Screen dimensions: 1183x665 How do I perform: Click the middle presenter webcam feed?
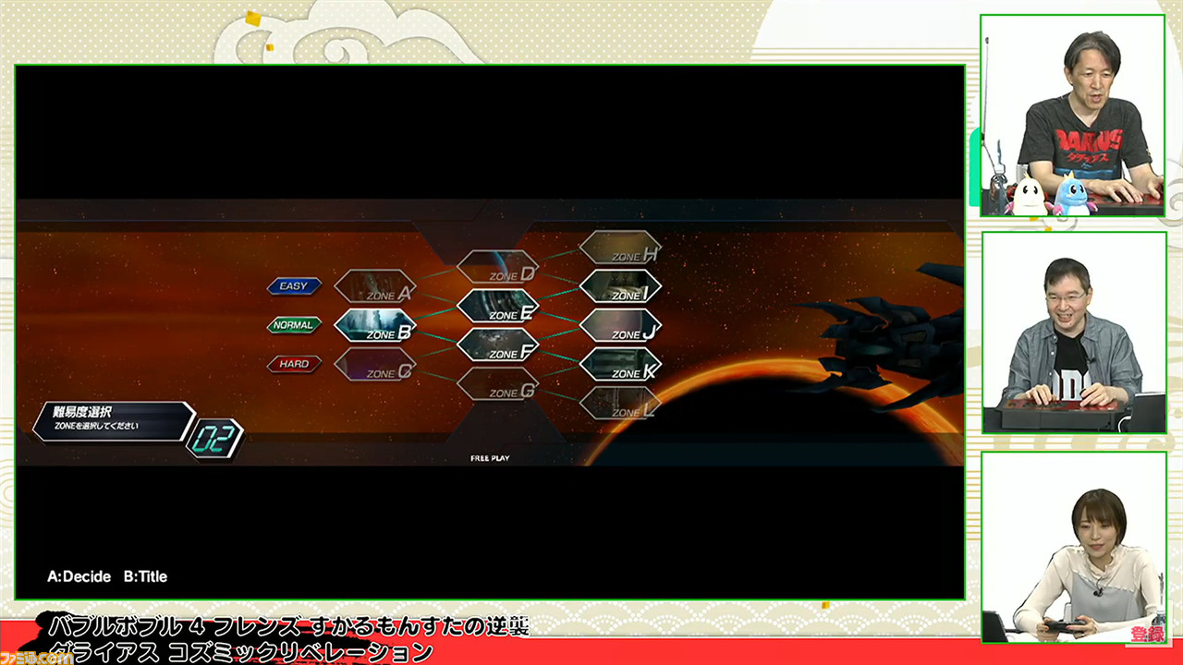point(1072,332)
